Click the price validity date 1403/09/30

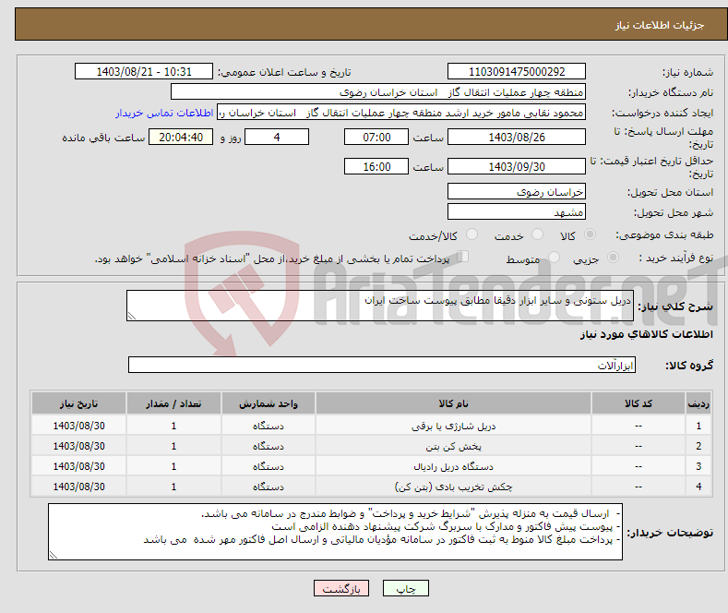pos(517,166)
